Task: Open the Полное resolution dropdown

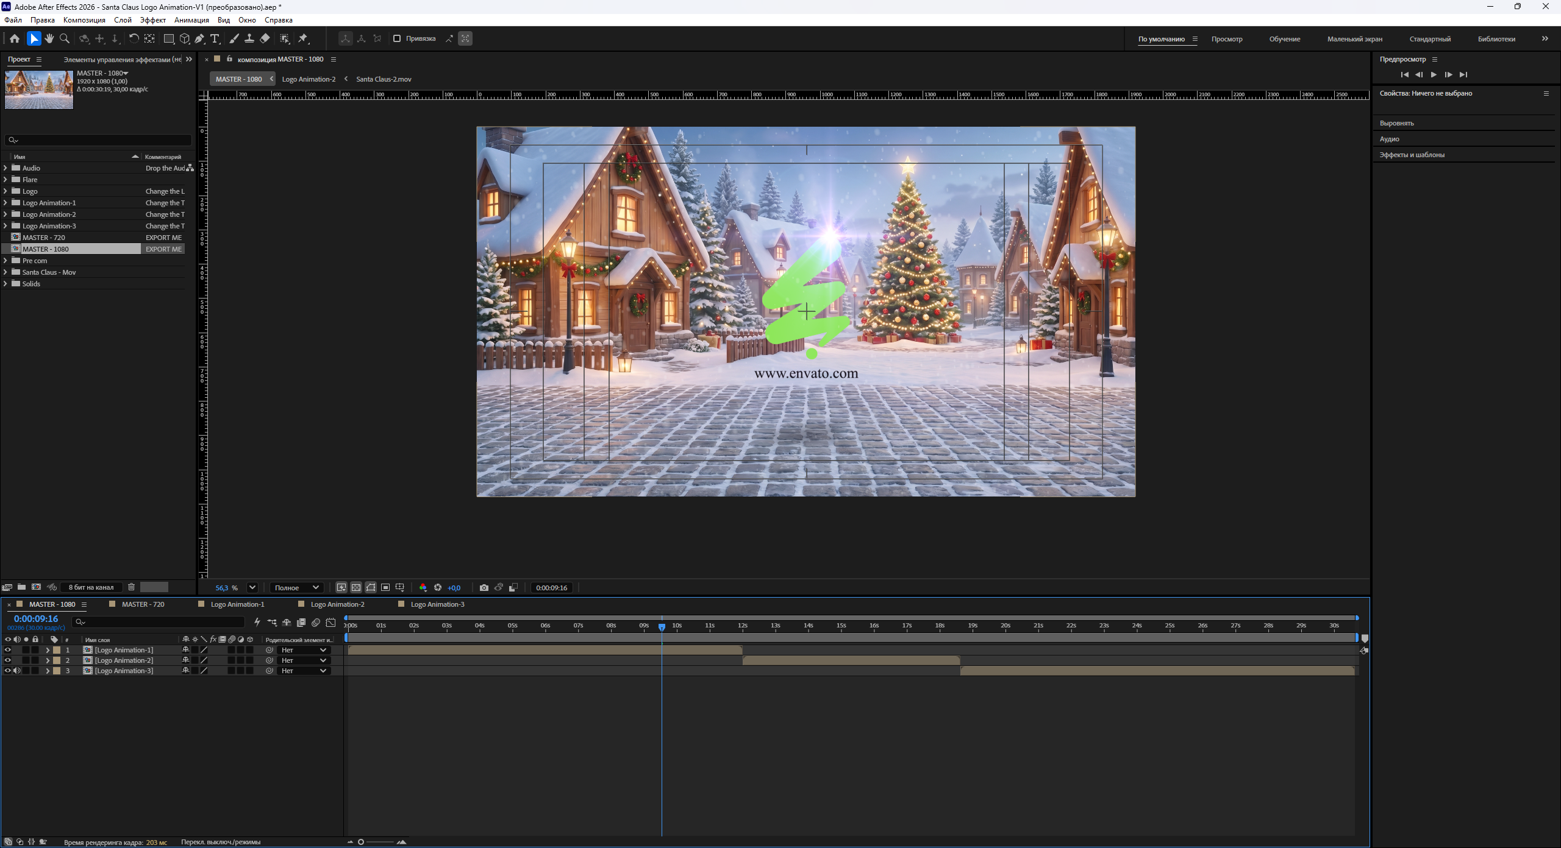Action: 296,587
